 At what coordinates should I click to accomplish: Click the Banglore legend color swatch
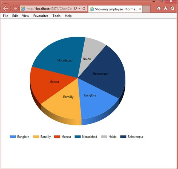[x=13, y=137]
